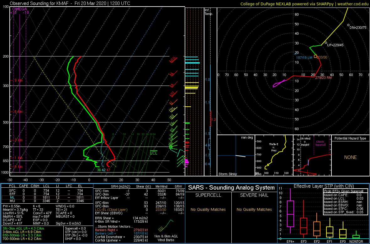
Task: Click the Sfc-3km AGL LR = 4.3 C/km line
Action: [x=24, y=228]
